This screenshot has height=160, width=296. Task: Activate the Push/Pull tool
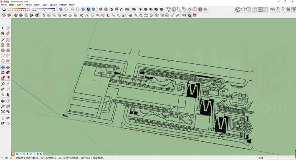pyautogui.click(x=8, y=67)
